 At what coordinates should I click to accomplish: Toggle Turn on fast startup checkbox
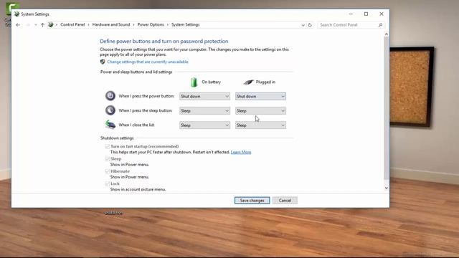click(x=107, y=146)
